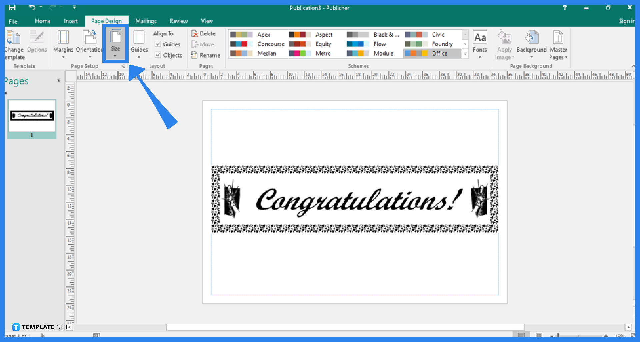Open the Guides tool in Layout group

pyautogui.click(x=139, y=43)
